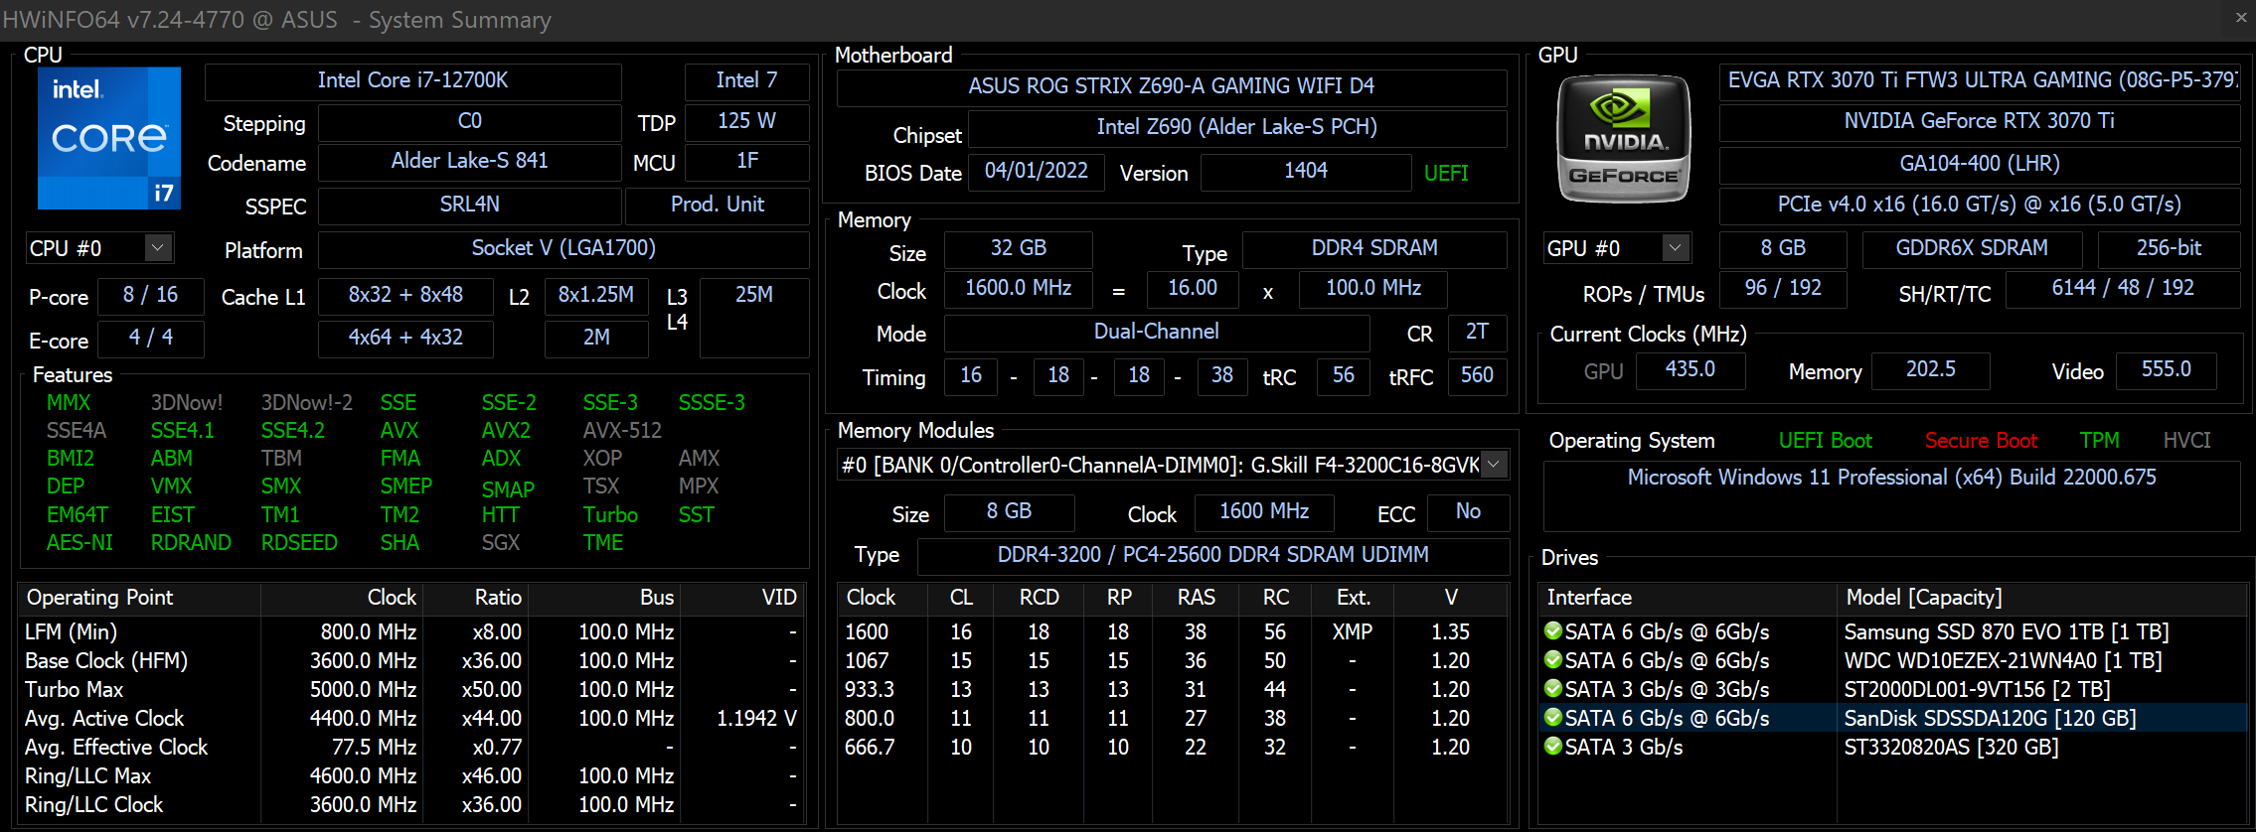Click the Prod. Unit field
Viewport: 2256px width, 832px height.
(x=718, y=205)
